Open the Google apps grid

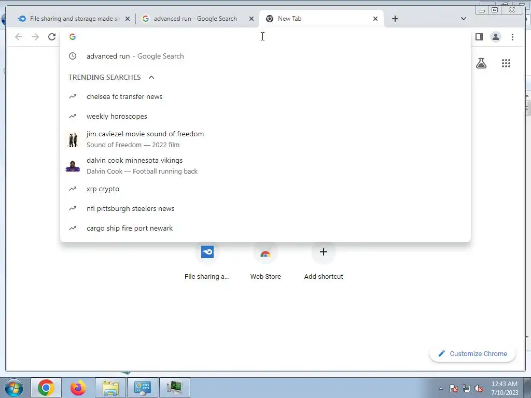(x=506, y=63)
